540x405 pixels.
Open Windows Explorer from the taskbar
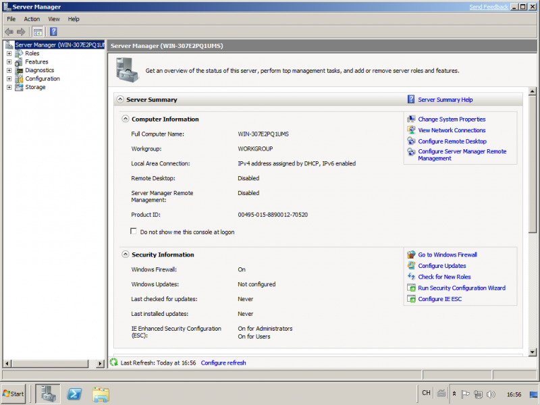coord(101,394)
